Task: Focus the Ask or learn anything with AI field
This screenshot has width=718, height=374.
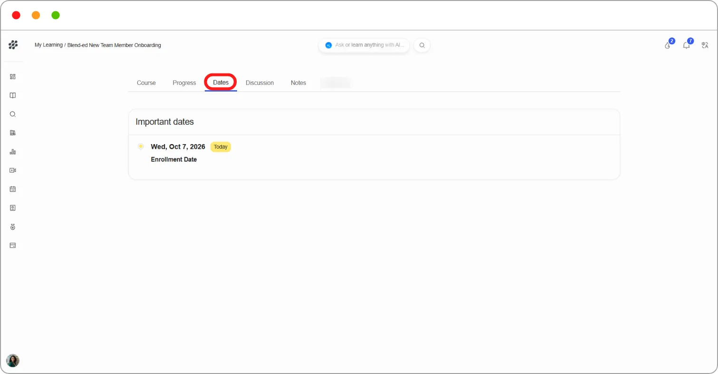Action: [x=364, y=45]
